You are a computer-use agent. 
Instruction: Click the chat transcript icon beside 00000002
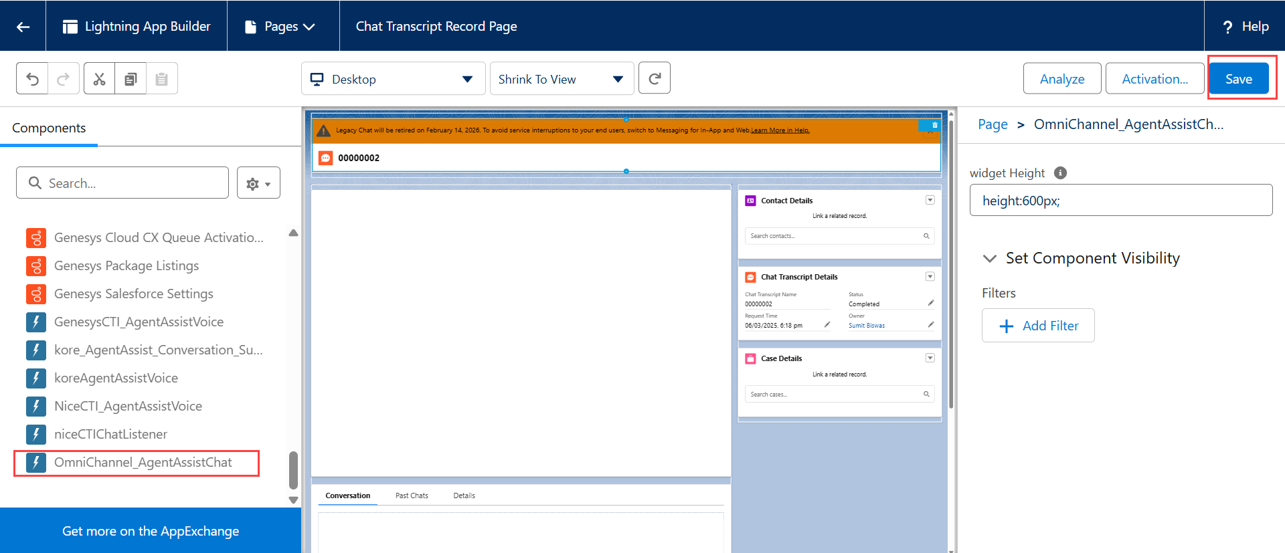coord(325,158)
